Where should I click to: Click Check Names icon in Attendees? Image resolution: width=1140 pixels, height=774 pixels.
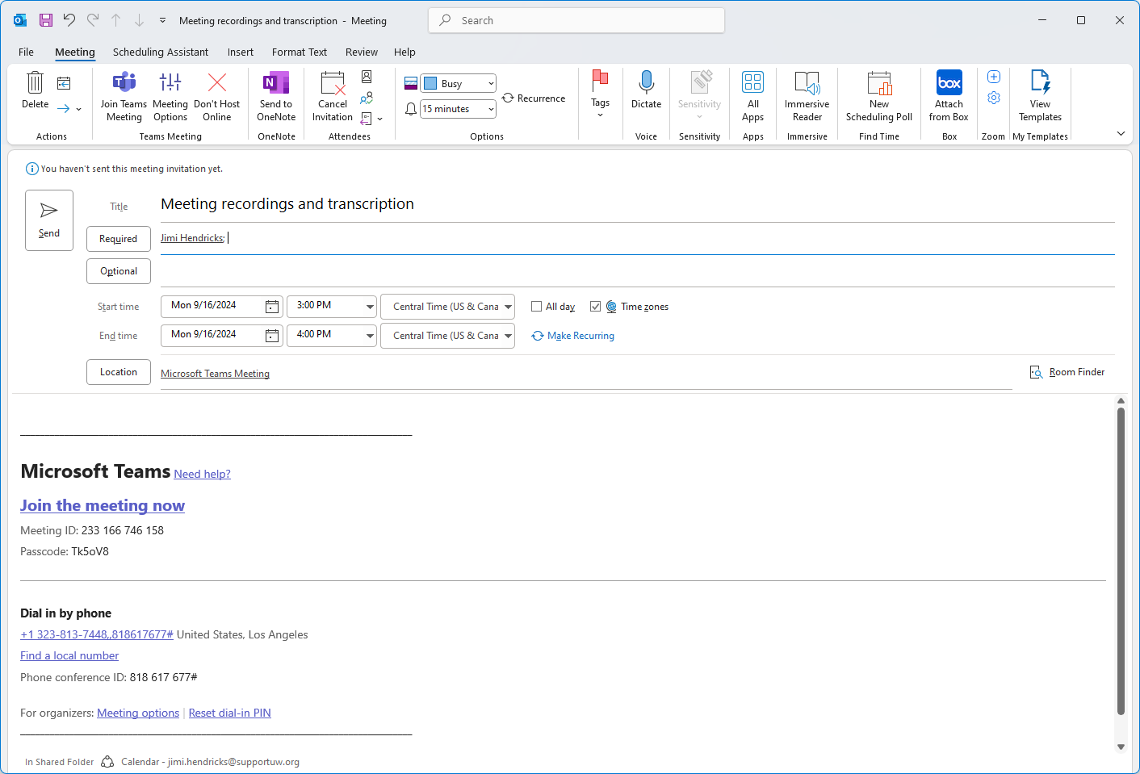(x=367, y=98)
